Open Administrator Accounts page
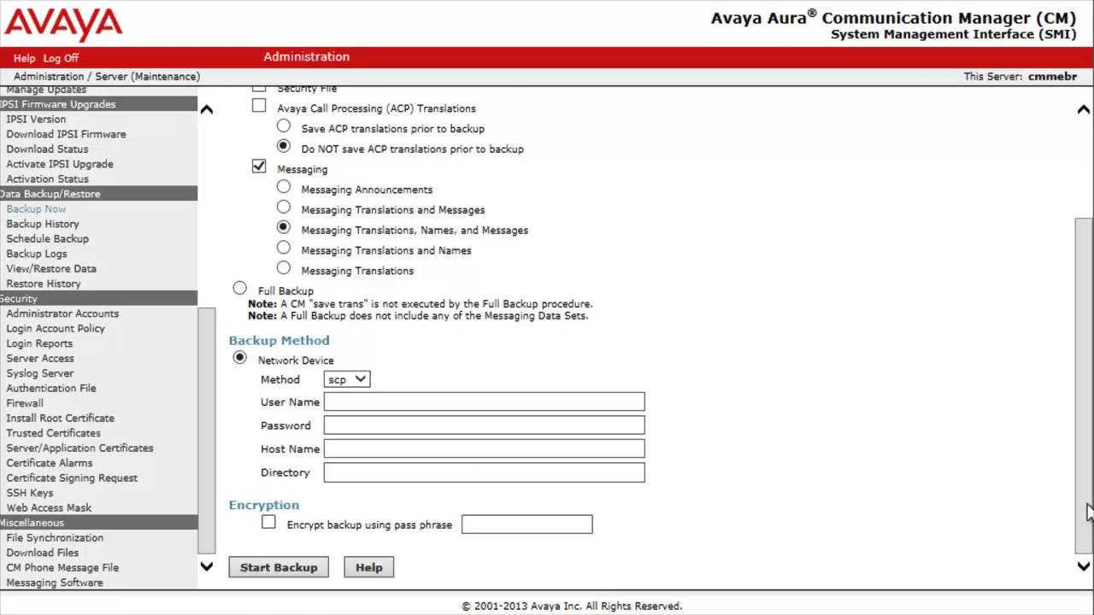 coord(62,313)
